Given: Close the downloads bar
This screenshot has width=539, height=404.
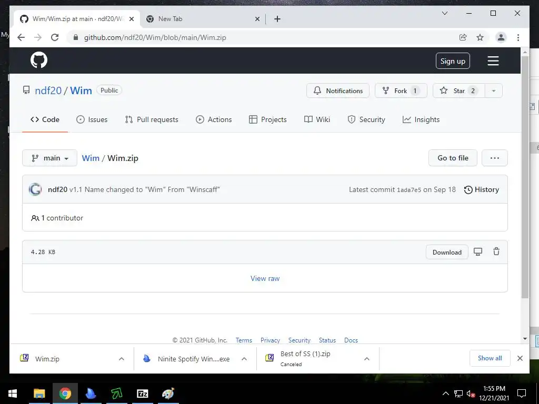Looking at the screenshot, I should [520, 358].
